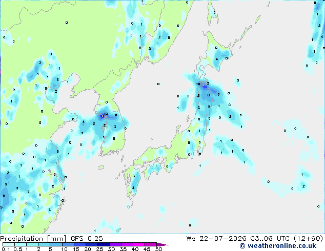The image size is (325, 251).
Task: Click the 'GFS 0.25' model label
Action: [x=87, y=239]
